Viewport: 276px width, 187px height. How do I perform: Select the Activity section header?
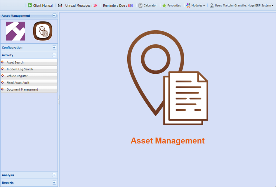click(29, 55)
